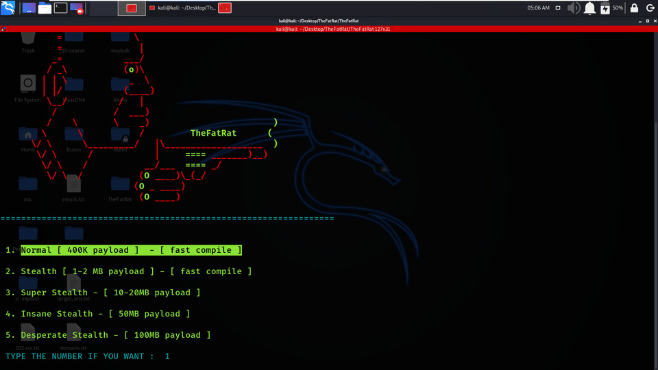
Task: Open the Kali dragon applications menu
Action: [x=8, y=8]
